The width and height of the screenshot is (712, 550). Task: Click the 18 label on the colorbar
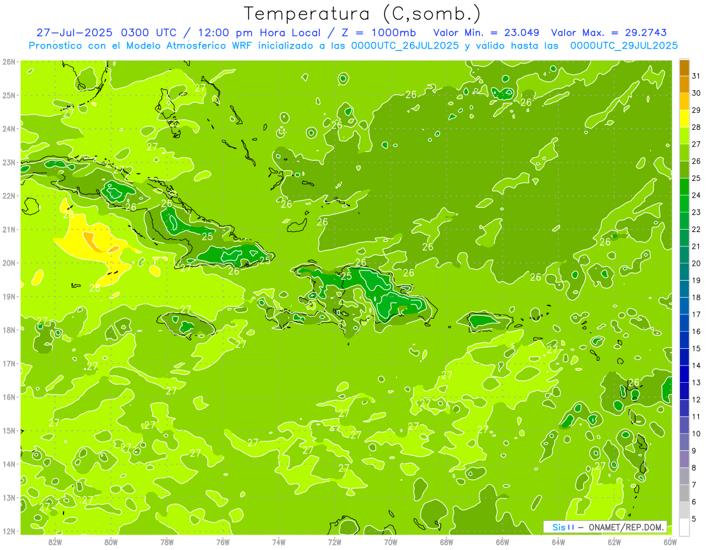coord(696,297)
